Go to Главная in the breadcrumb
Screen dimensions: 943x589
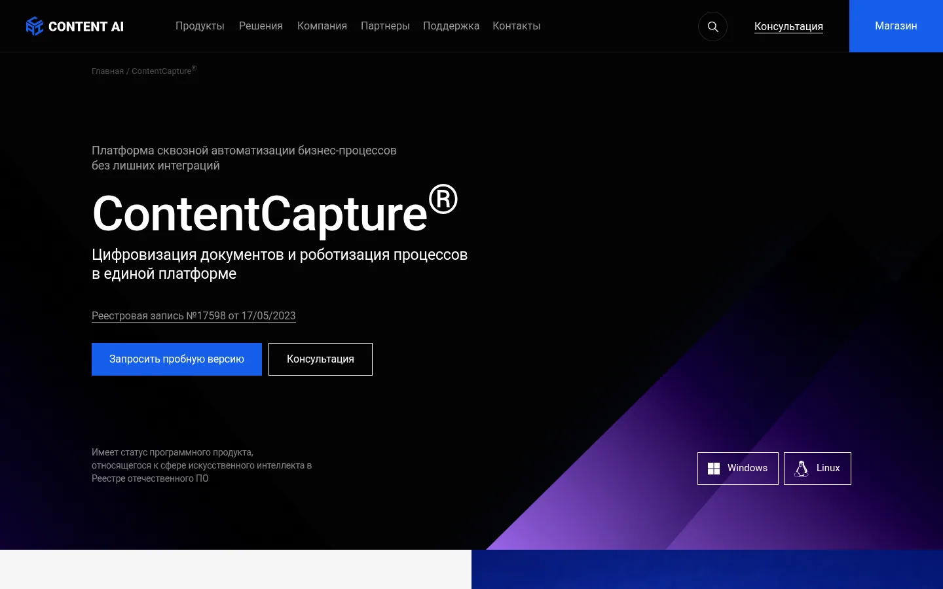point(107,71)
